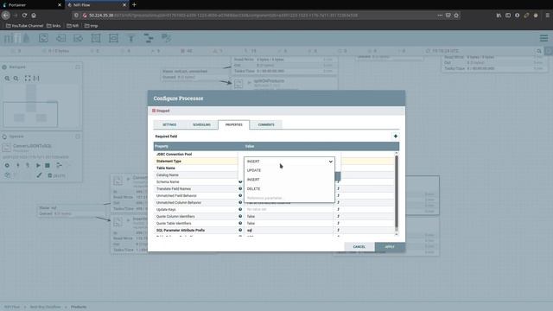
Task: Open the NiFi Flow browser tab
Action: pos(97,5)
